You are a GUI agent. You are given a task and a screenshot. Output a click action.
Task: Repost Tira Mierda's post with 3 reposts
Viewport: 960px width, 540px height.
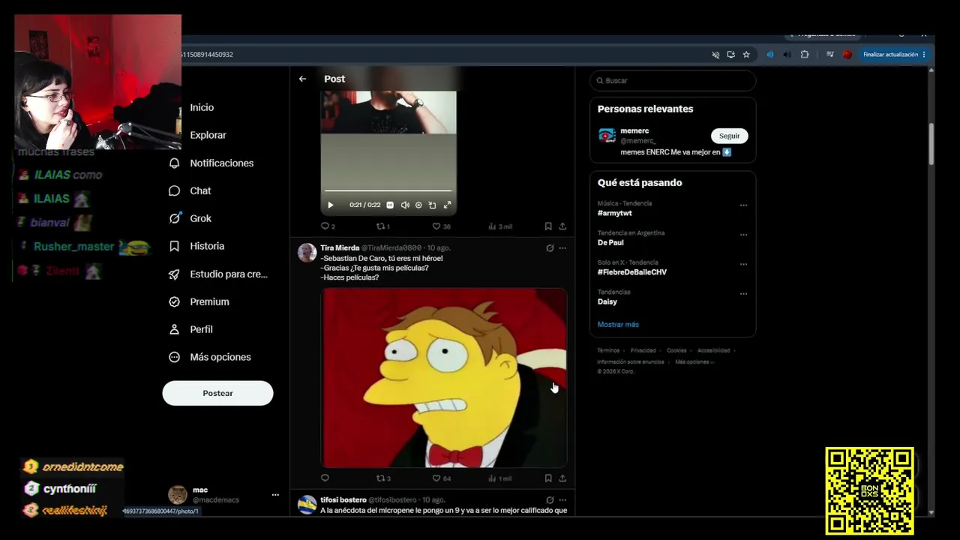pyautogui.click(x=383, y=478)
